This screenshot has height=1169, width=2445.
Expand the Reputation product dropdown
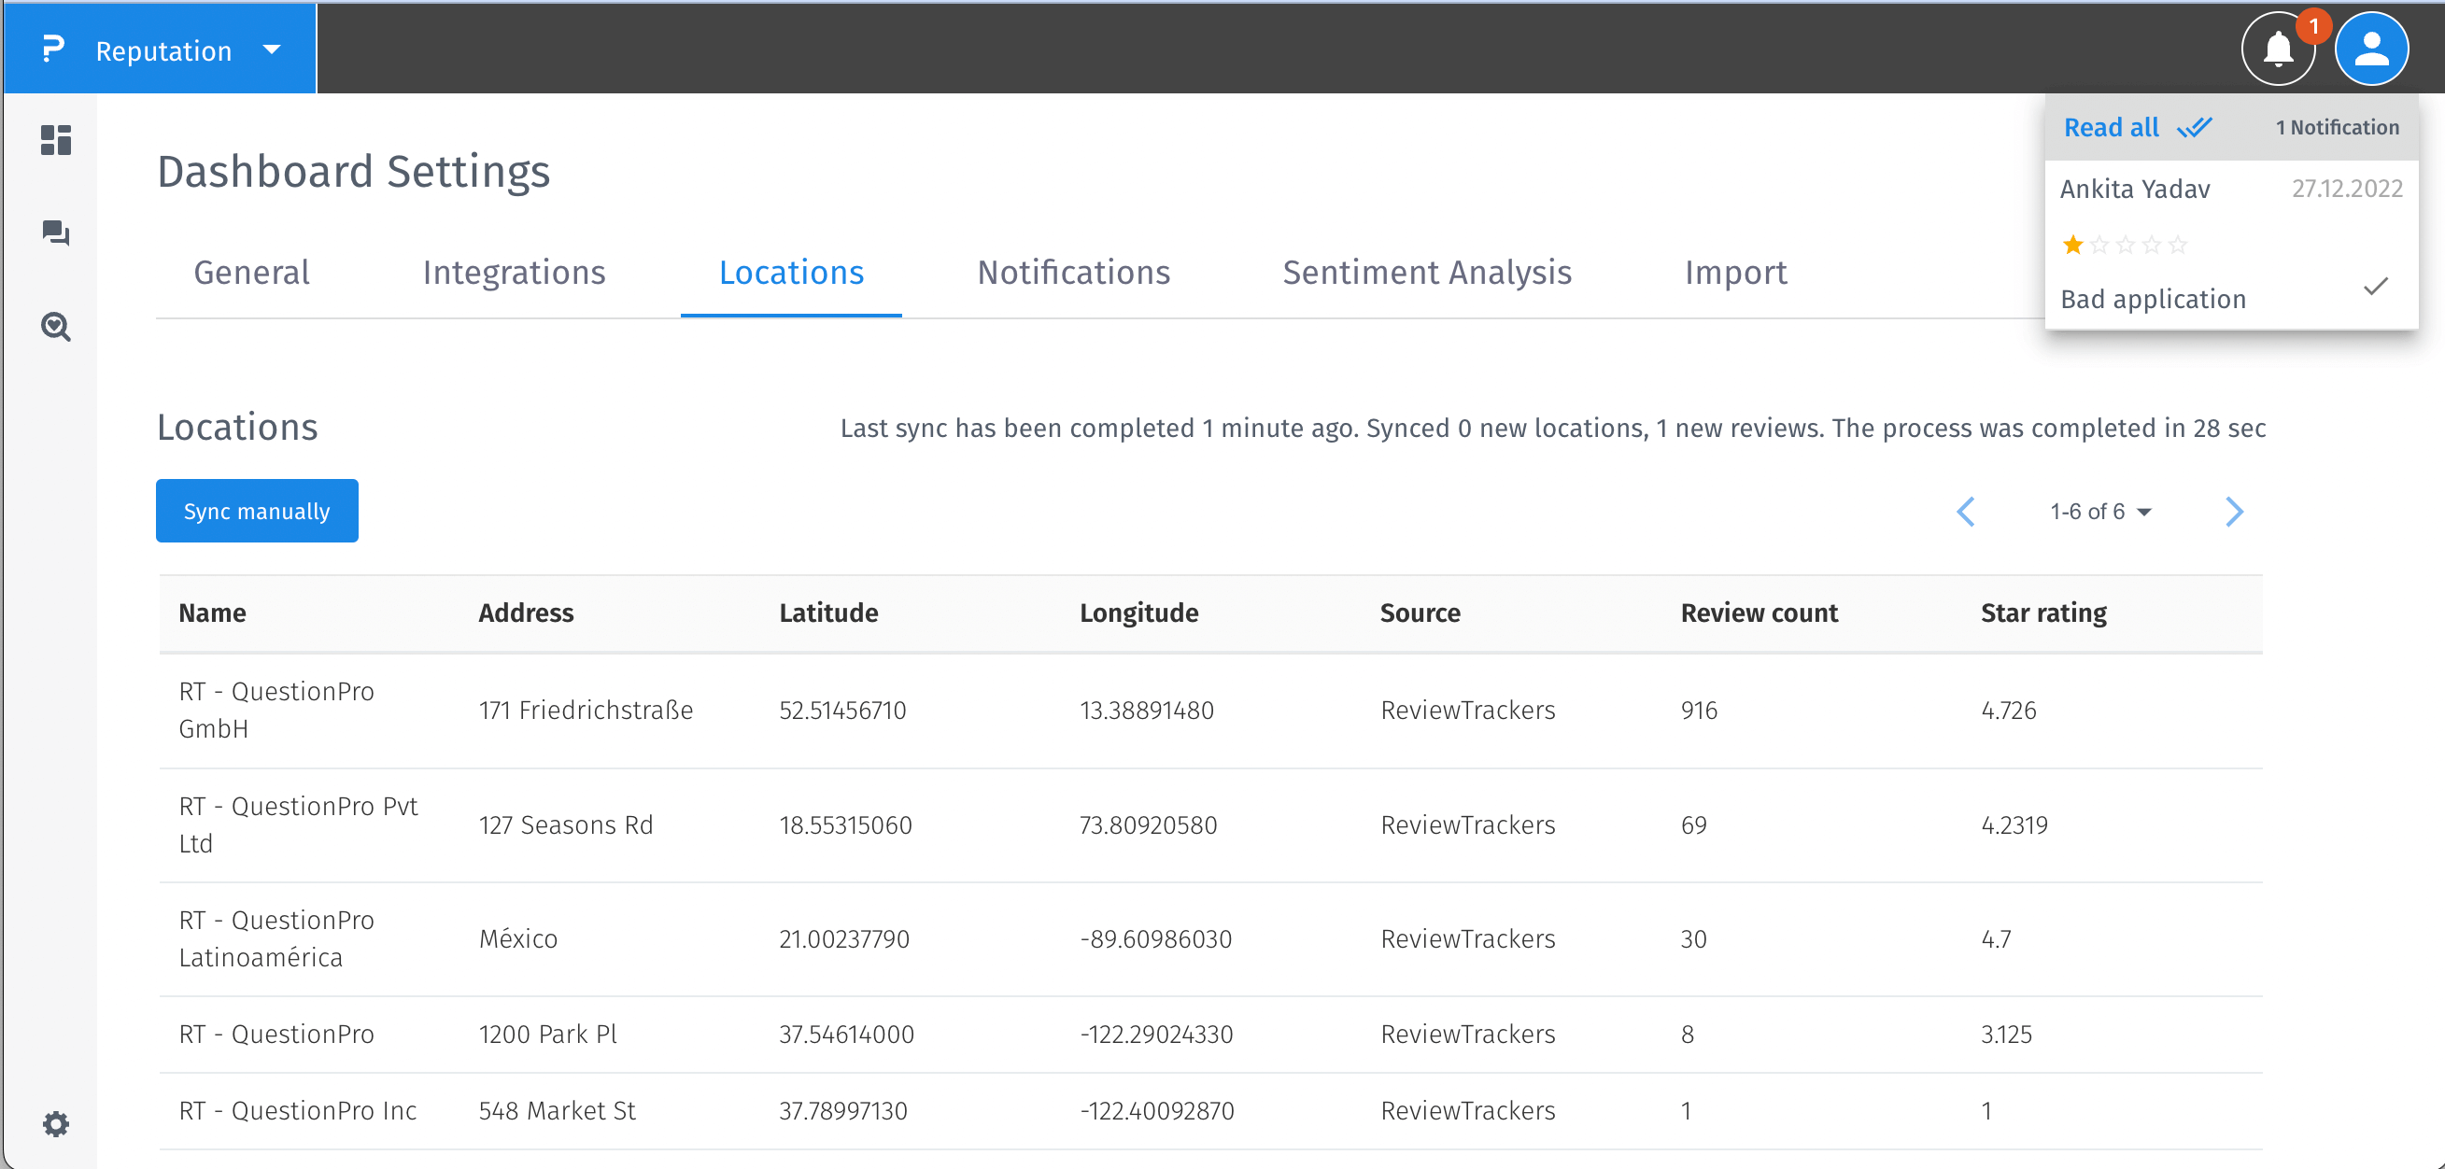[x=272, y=50]
